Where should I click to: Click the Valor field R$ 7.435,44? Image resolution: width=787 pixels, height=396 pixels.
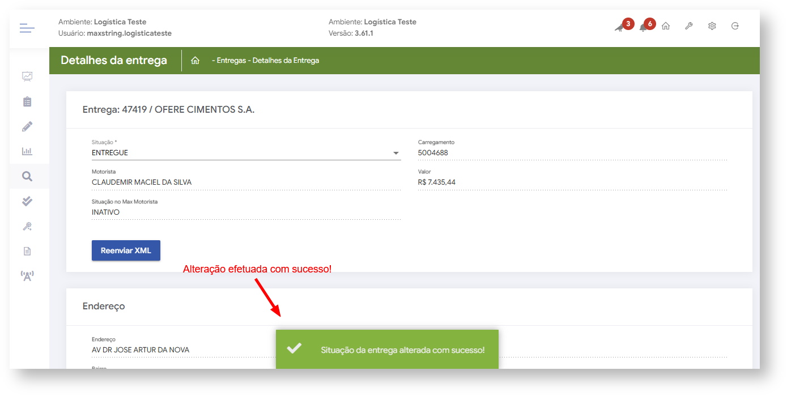572,182
